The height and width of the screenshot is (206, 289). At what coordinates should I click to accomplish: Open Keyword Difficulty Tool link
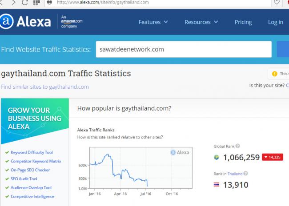point(32,152)
